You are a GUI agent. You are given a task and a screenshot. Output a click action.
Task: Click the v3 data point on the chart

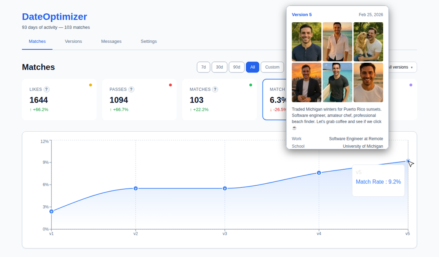pyautogui.click(x=224, y=188)
